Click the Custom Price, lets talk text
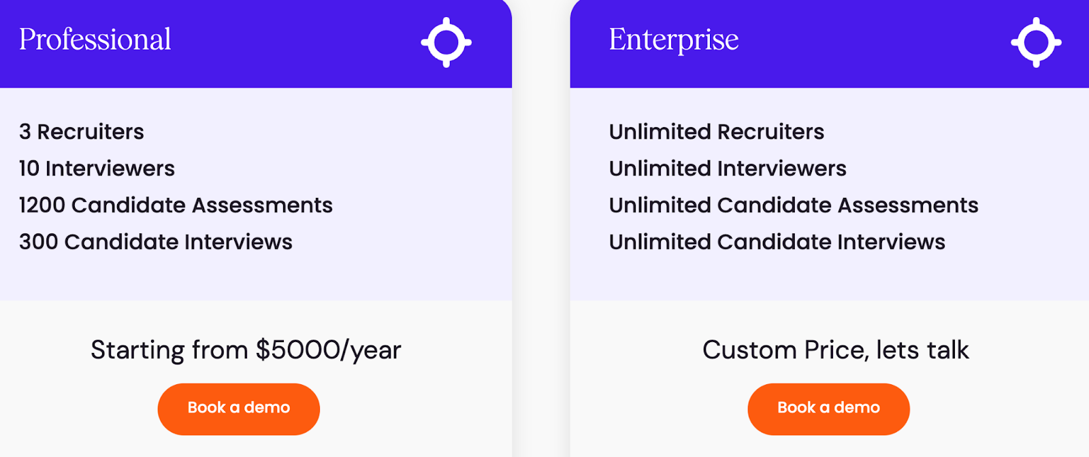The height and width of the screenshot is (457, 1089). coord(836,350)
